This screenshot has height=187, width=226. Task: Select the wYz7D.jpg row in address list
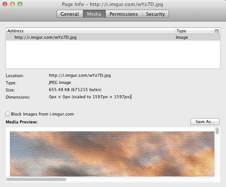(113, 37)
